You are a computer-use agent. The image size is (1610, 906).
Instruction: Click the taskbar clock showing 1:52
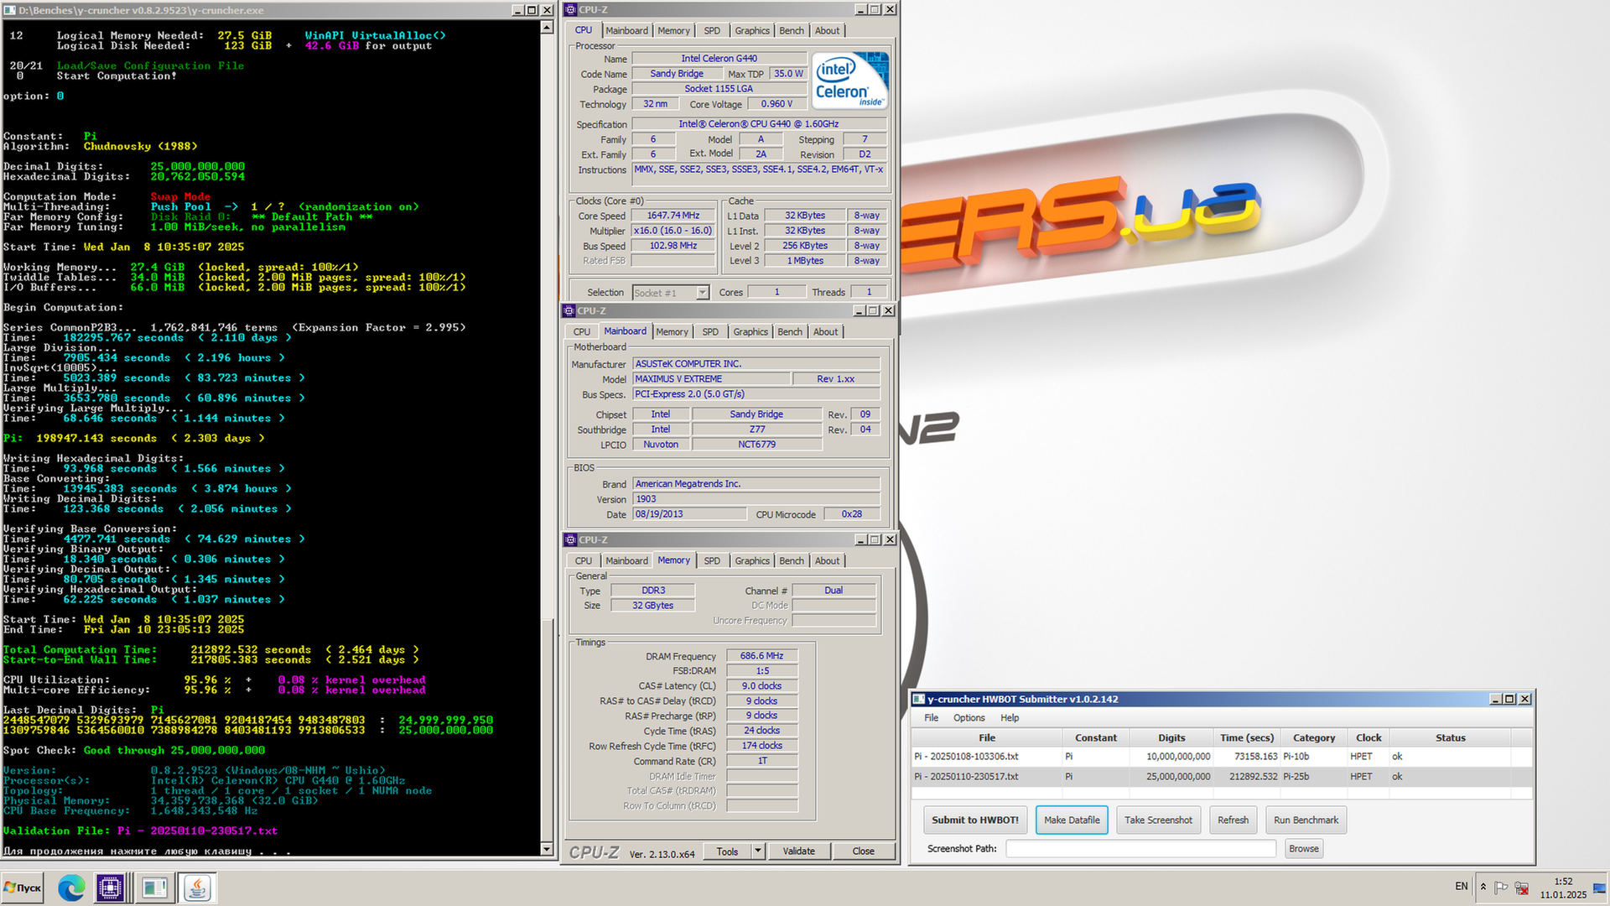(1563, 888)
